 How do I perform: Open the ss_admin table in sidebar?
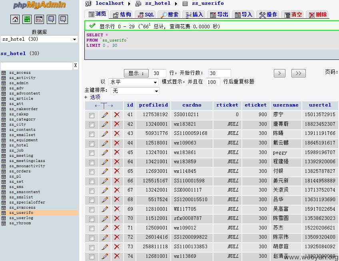(x=19, y=83)
